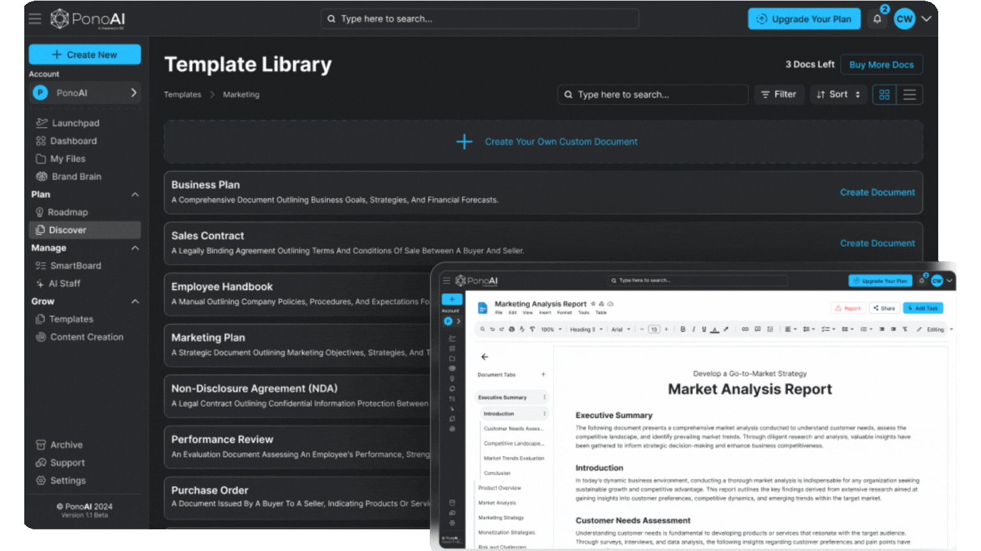The image size is (981, 551).
Task: Click Buy More Docs button
Action: click(881, 64)
